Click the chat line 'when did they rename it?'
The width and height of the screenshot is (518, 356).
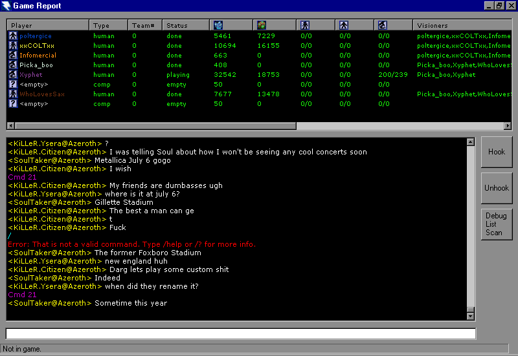tap(152, 286)
